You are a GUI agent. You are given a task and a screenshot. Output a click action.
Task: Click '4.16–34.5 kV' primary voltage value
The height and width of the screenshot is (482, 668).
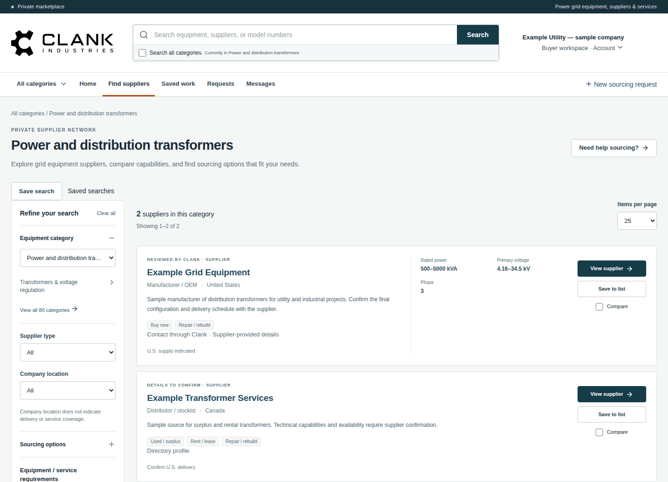click(x=514, y=269)
